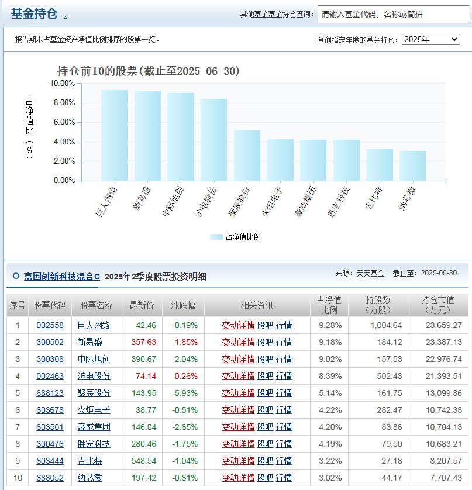Click the 占净值比例 column header

click(x=329, y=305)
